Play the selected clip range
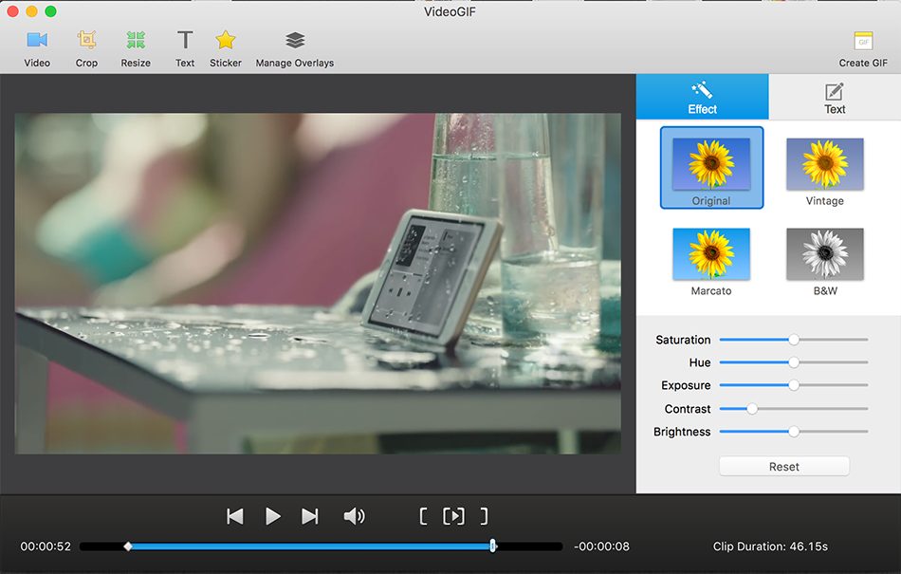This screenshot has height=574, width=901. pyautogui.click(x=454, y=516)
